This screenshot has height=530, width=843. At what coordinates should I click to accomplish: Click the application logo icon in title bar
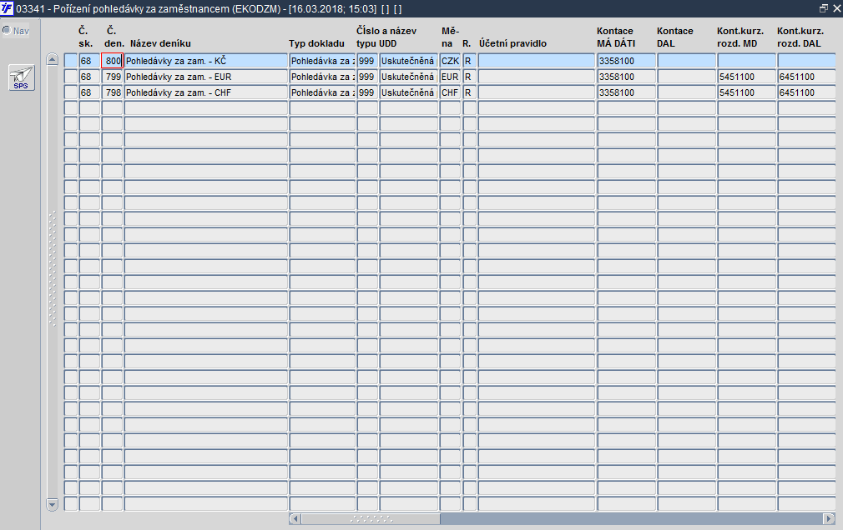(x=7, y=8)
